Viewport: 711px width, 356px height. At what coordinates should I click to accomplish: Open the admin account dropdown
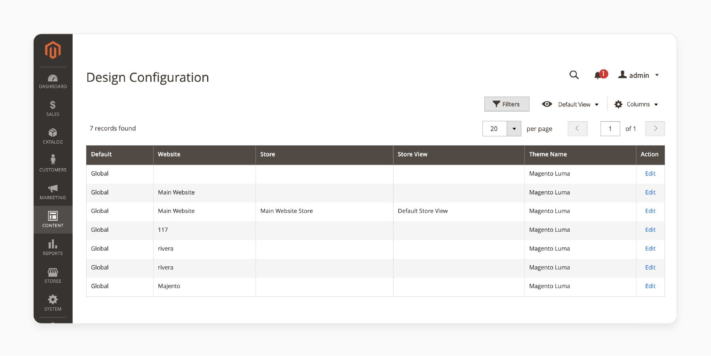pos(638,75)
